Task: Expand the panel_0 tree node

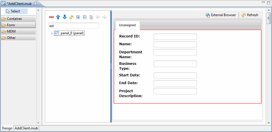Action: 52,33
